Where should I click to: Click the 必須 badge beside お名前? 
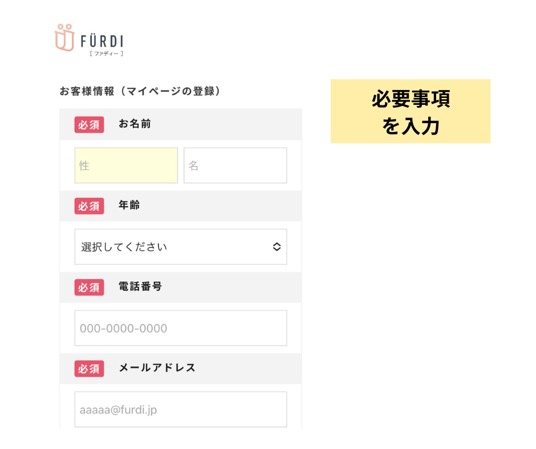[89, 124]
